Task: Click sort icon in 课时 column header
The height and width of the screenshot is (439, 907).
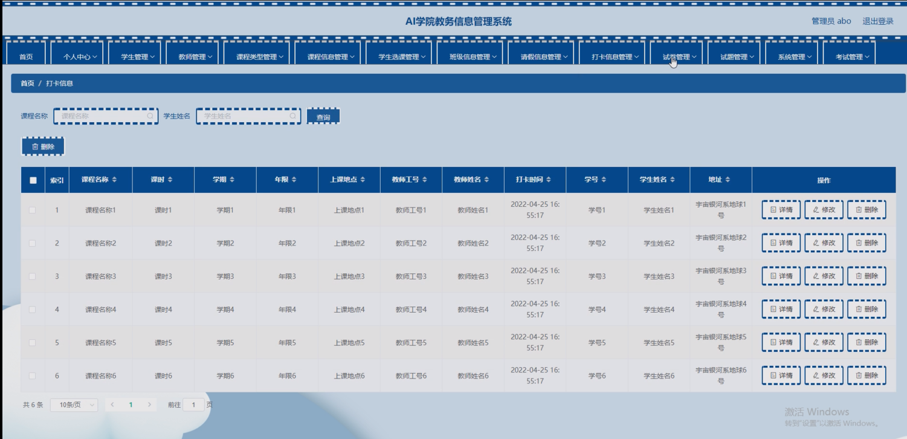Action: click(x=170, y=180)
